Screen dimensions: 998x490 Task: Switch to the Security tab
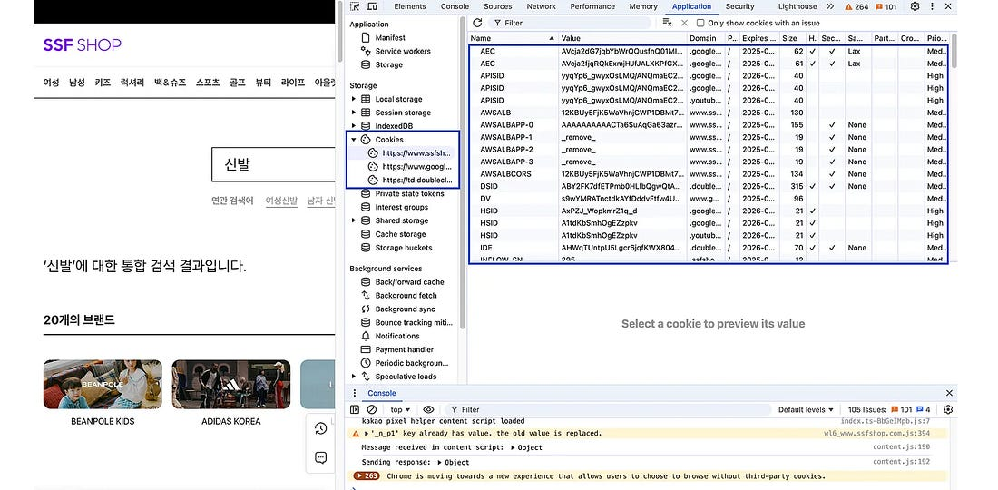coord(739,6)
